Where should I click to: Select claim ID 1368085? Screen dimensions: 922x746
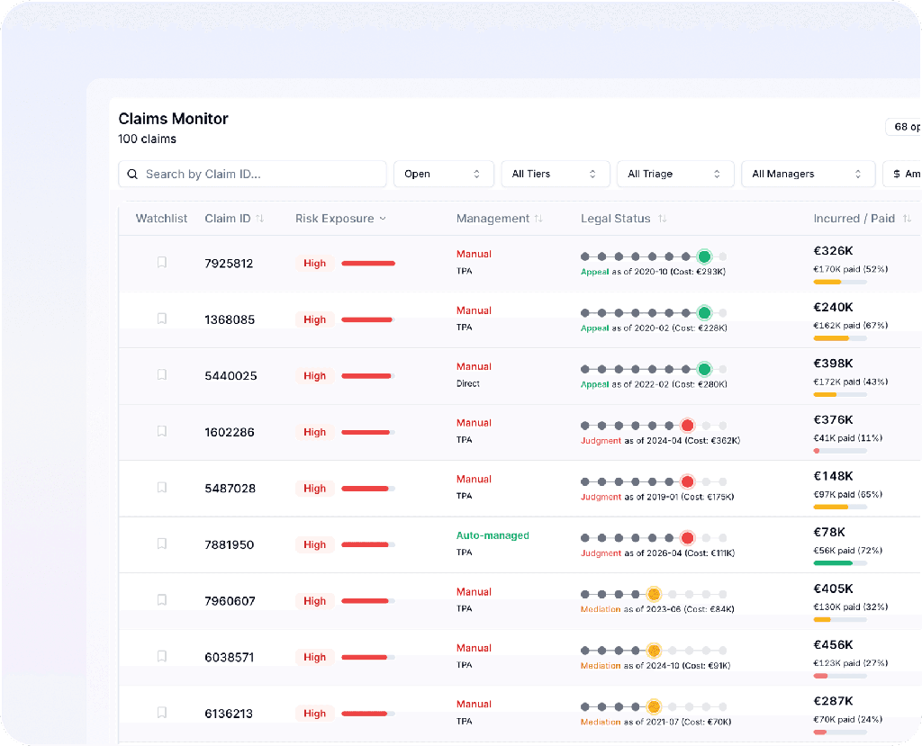pos(230,319)
